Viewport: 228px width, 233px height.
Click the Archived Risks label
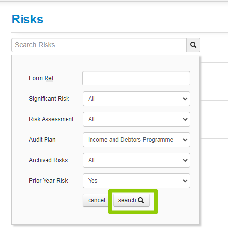(48, 160)
